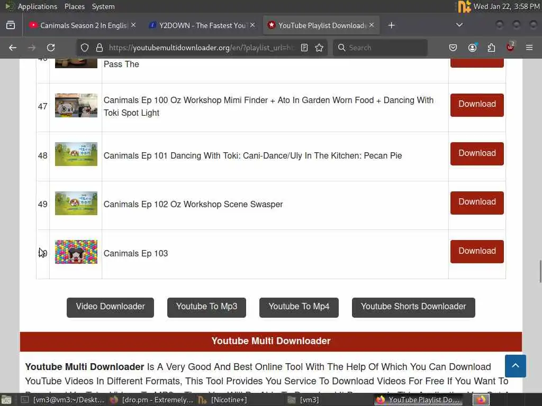Switch to Y2DOWN tab
Image resolution: width=542 pixels, height=406 pixels.
click(202, 25)
